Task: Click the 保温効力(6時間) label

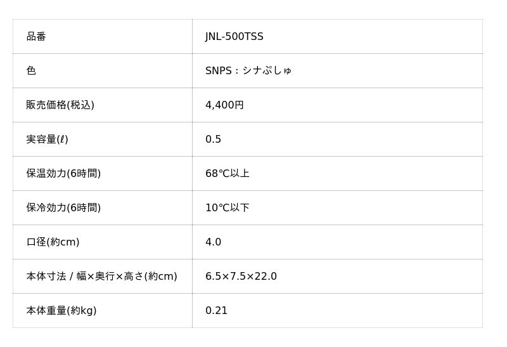Action: point(63,174)
